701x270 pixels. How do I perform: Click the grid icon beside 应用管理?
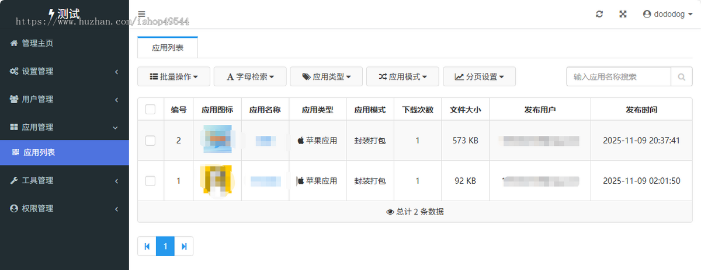pyautogui.click(x=14, y=127)
